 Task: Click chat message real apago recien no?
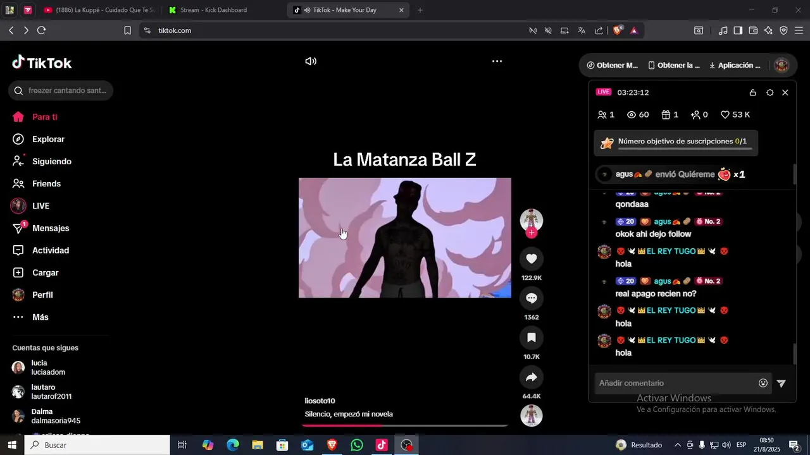656,293
